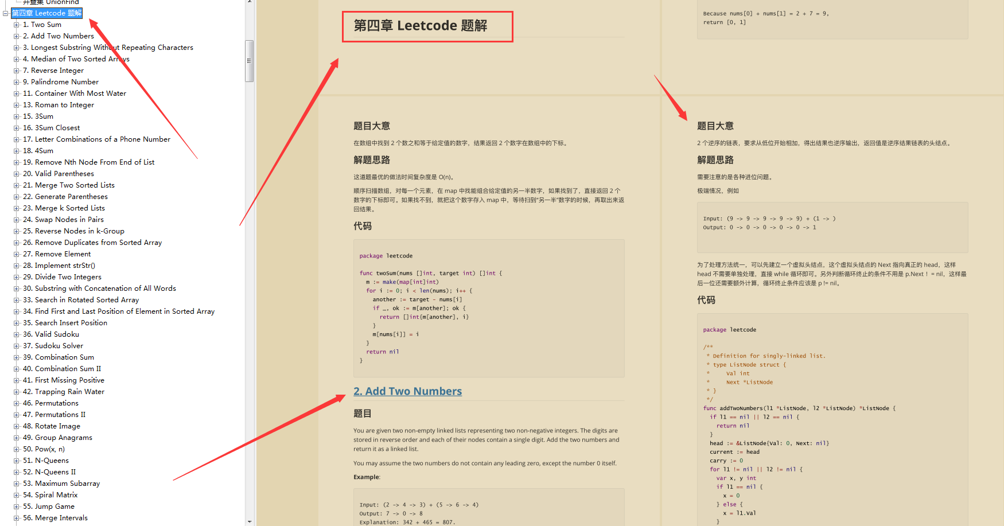
Task: Expand the 3. Longest Substring Without Repeating Characters node
Action: pos(17,47)
